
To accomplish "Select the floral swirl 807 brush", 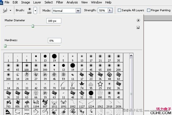I will (45, 104).
